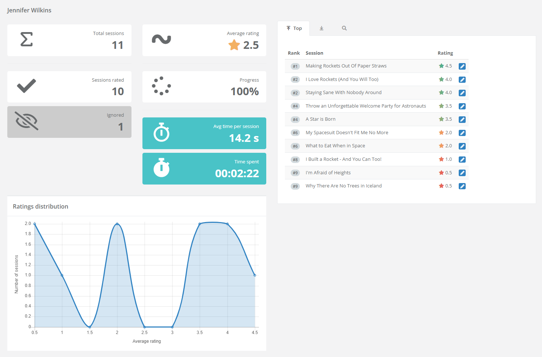Click pencil icon for A Star is Born

pyautogui.click(x=462, y=120)
